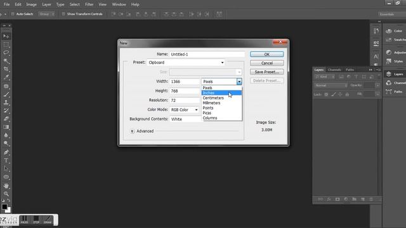Click OK in the New dialog
406x228 pixels.
tap(266, 54)
